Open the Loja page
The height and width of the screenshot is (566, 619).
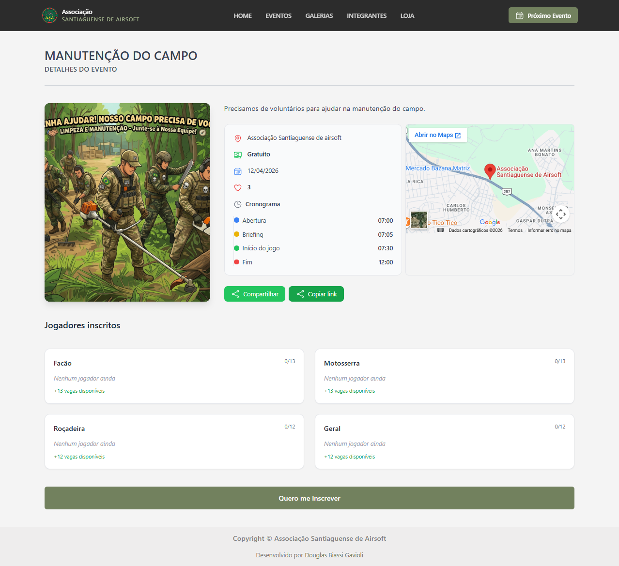click(407, 15)
